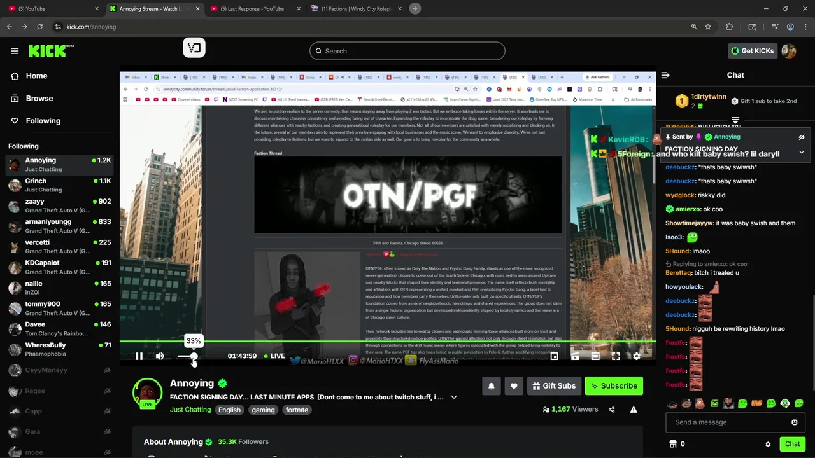The width and height of the screenshot is (815, 458).
Task: Select the English tag
Action: point(230,410)
